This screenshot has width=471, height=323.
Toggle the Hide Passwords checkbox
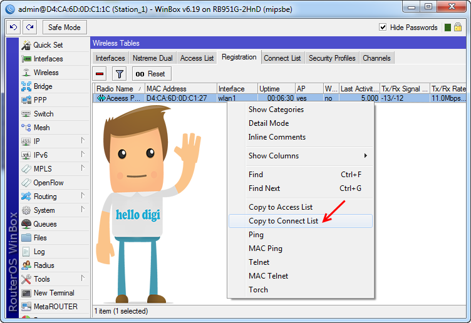click(x=383, y=28)
